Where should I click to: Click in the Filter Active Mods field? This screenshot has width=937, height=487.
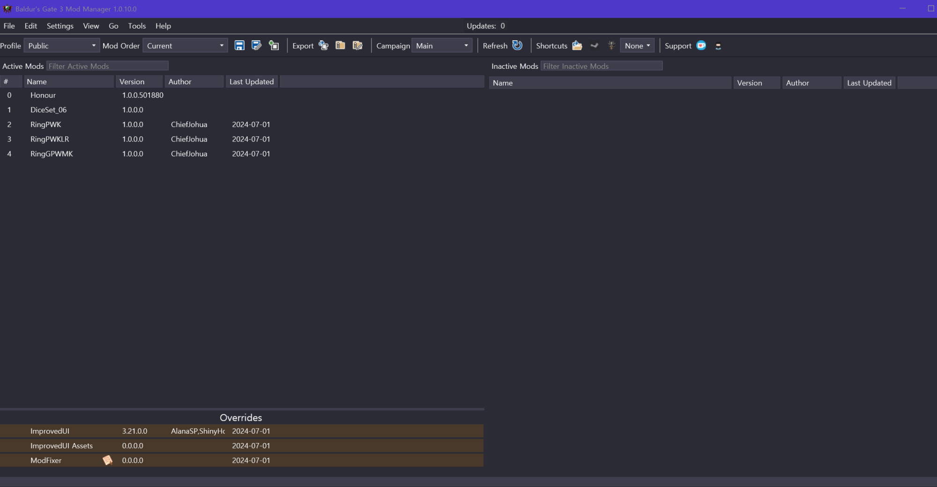coord(107,66)
